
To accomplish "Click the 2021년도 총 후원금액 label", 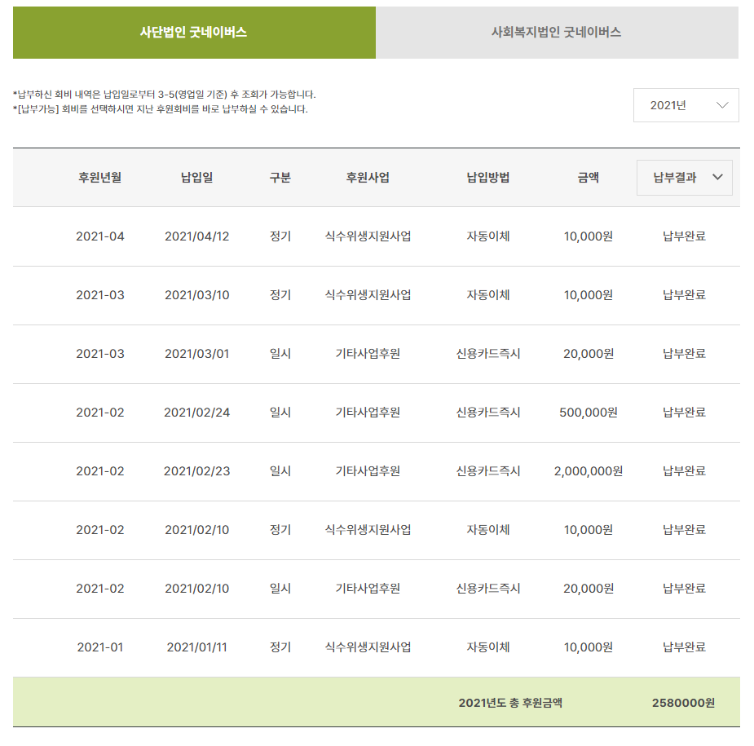I will [510, 703].
